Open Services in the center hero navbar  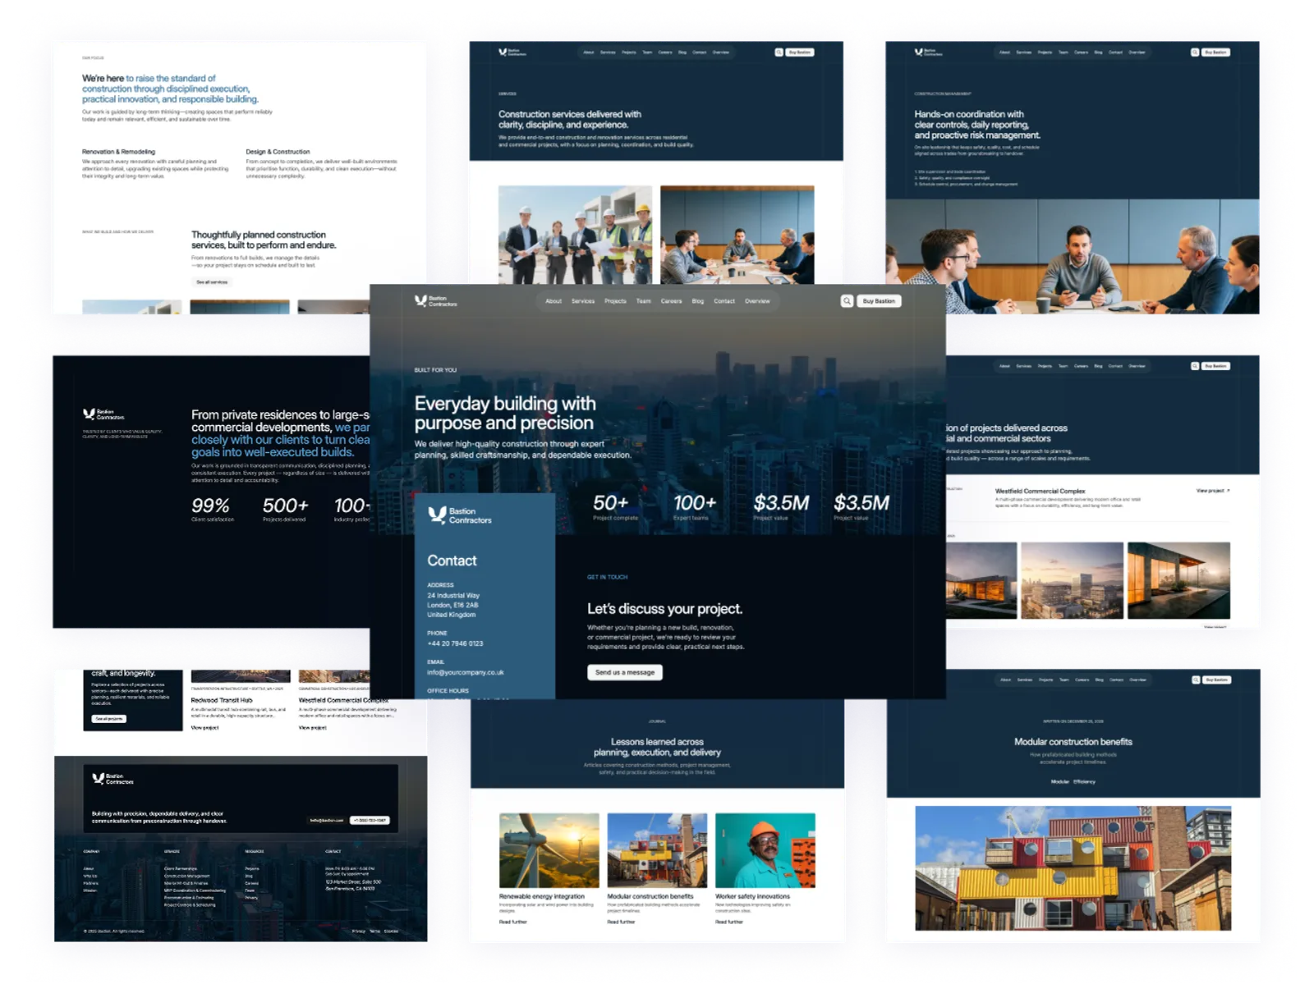pyautogui.click(x=583, y=301)
